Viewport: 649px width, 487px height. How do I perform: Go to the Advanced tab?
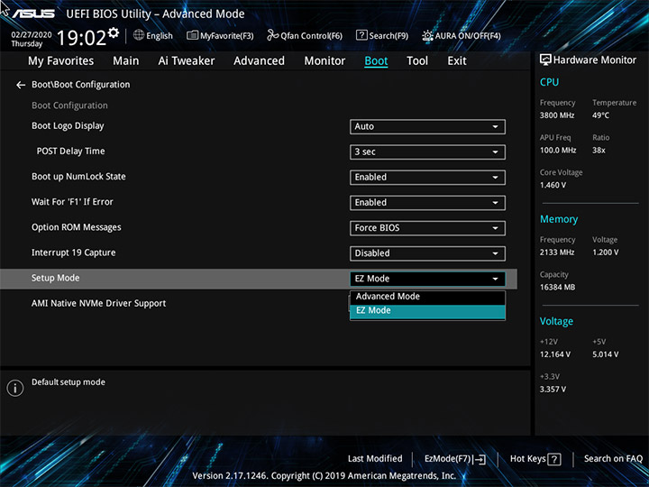259,61
